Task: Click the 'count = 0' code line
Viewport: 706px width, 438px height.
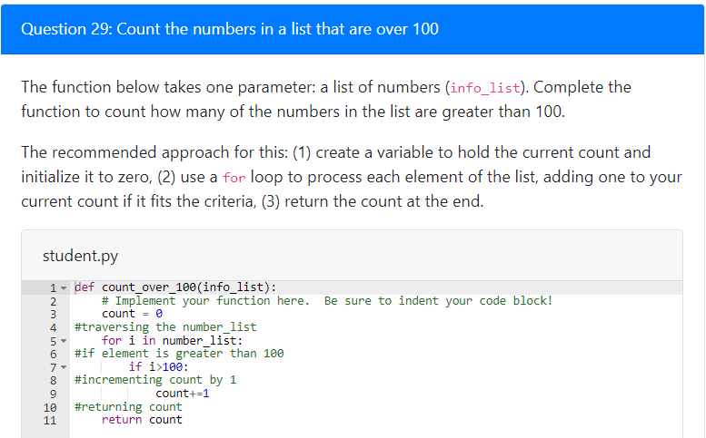Action: [132, 314]
